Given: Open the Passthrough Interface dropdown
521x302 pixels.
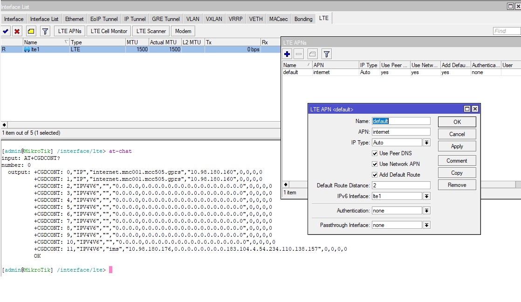Looking at the screenshot, I should (427, 225).
